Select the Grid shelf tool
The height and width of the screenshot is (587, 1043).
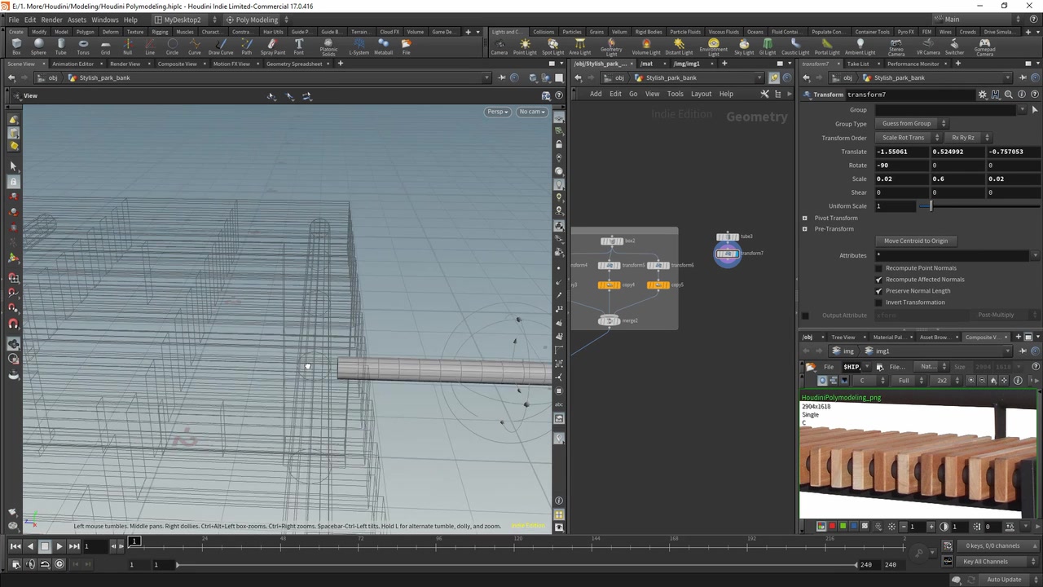coord(105,46)
